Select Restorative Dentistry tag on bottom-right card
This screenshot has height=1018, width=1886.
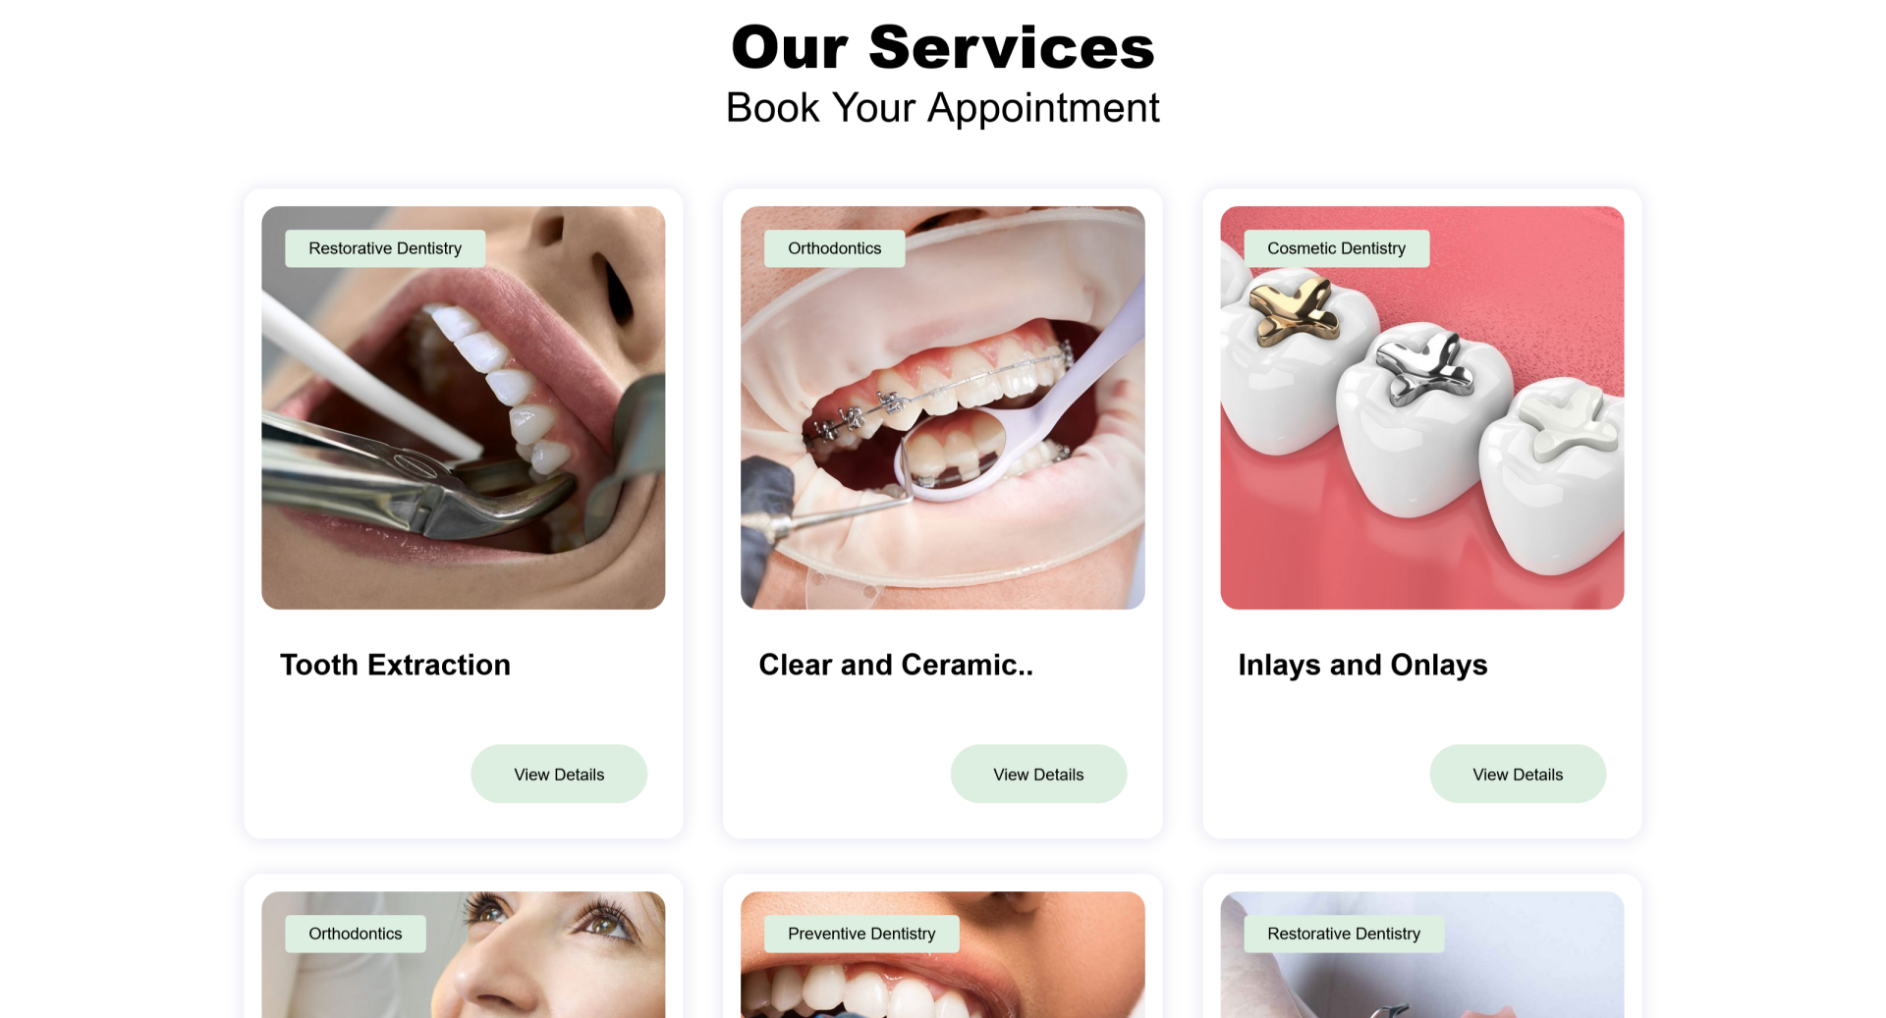[x=1344, y=934]
